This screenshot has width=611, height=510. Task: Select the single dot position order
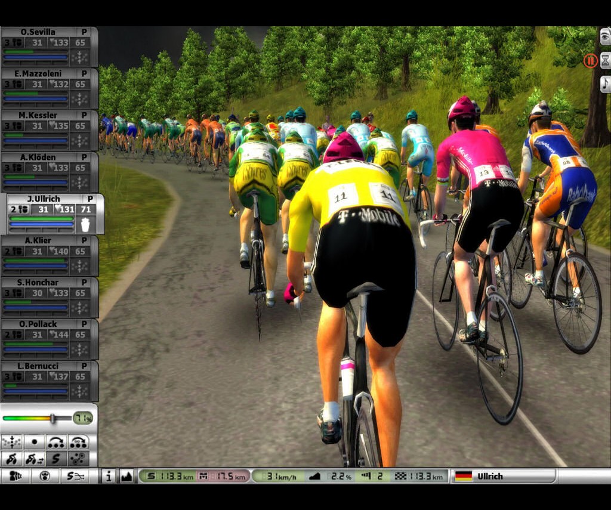coord(34,443)
